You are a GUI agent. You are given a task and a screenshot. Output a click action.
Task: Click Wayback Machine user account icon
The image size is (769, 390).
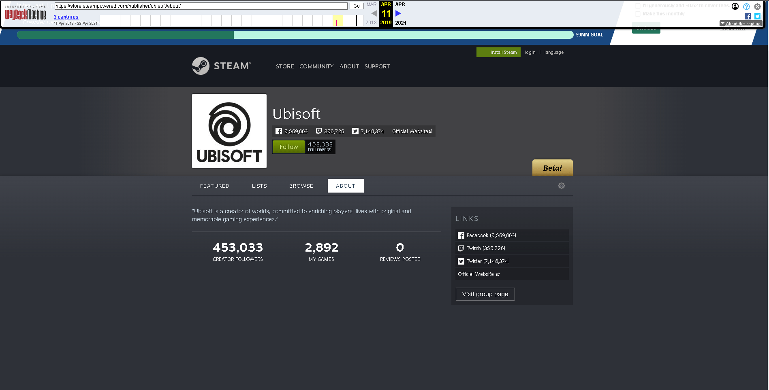pyautogui.click(x=735, y=6)
